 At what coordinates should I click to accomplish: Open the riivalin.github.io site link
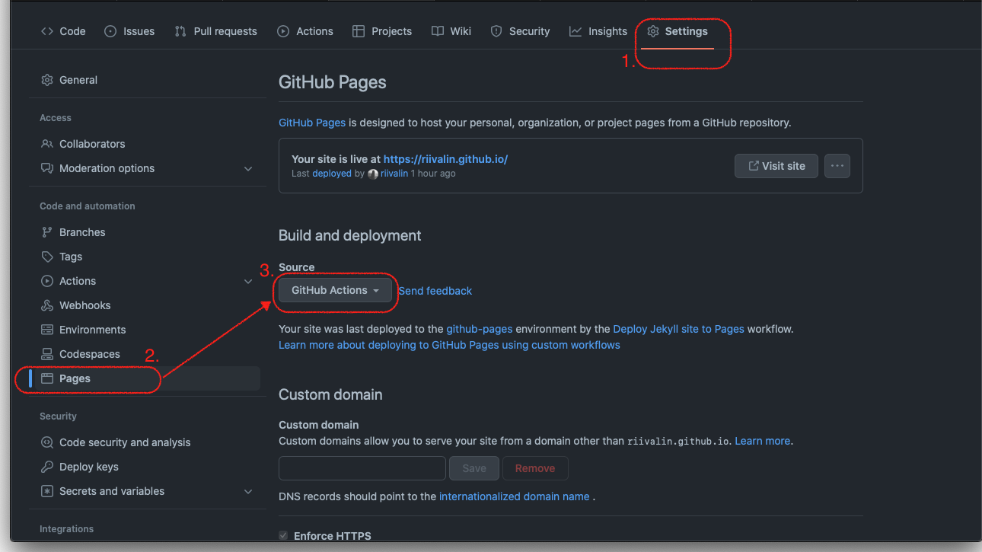tap(445, 159)
